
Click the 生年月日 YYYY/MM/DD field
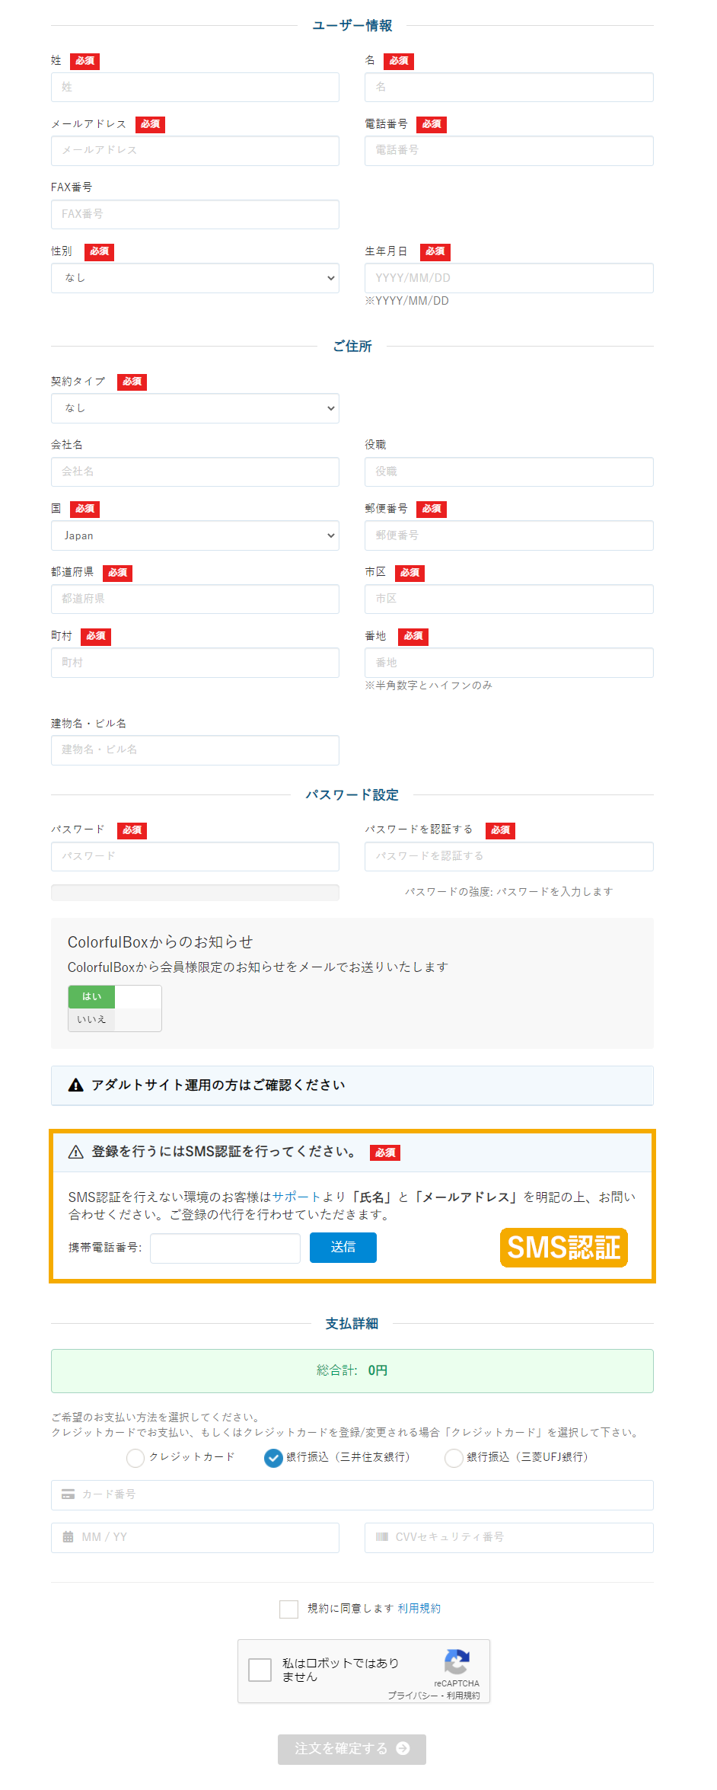coord(508,278)
